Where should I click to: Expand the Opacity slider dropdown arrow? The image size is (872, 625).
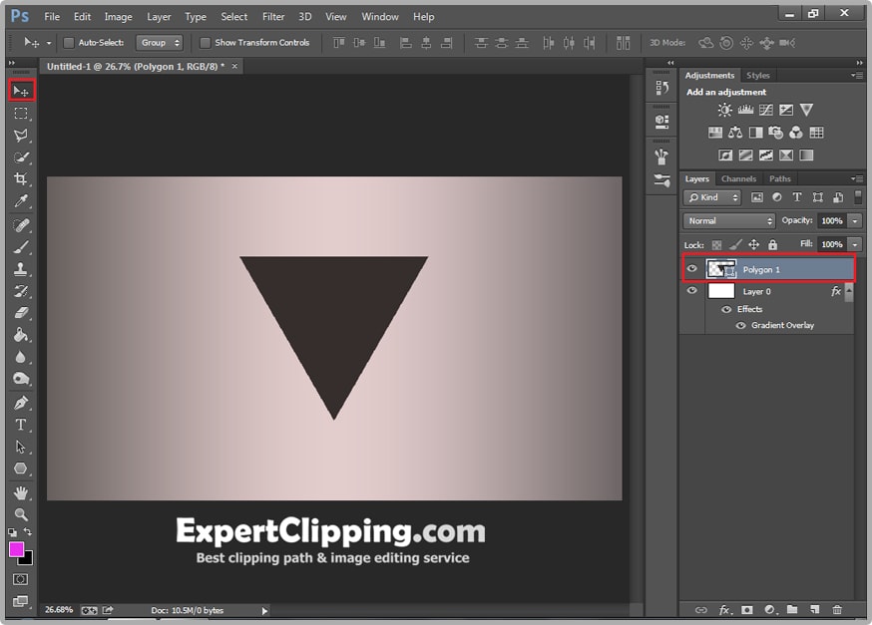click(855, 220)
